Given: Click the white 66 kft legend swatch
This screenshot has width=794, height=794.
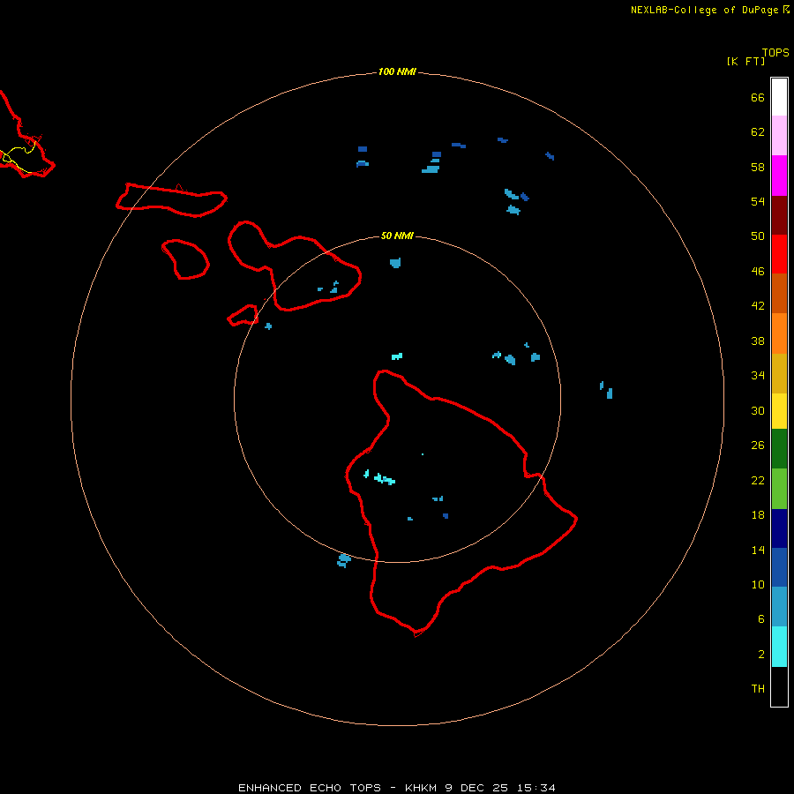Looking at the screenshot, I should point(779,97).
